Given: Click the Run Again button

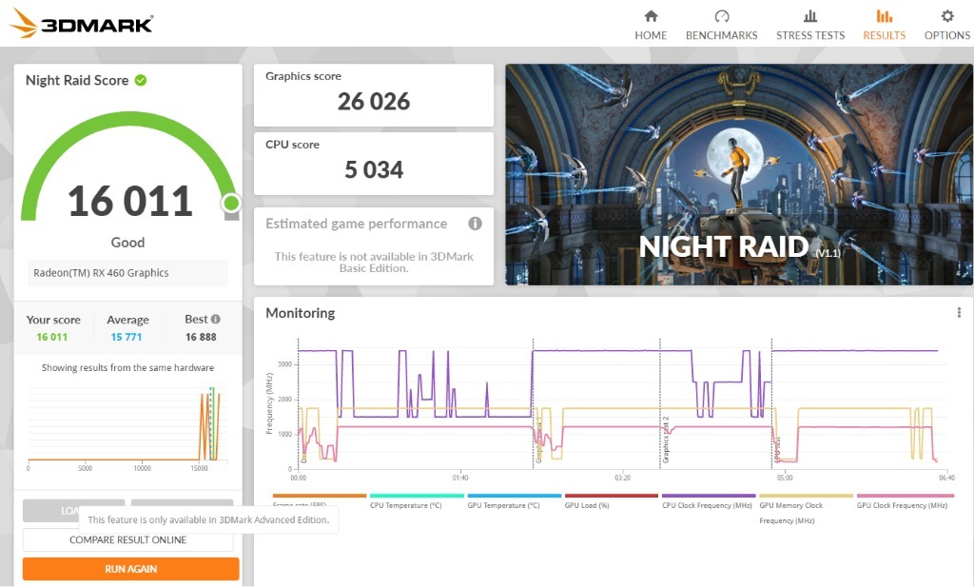Looking at the screenshot, I should tap(130, 569).
